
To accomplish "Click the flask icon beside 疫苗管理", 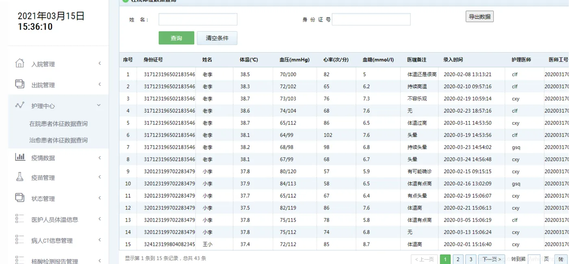I will (20, 177).
